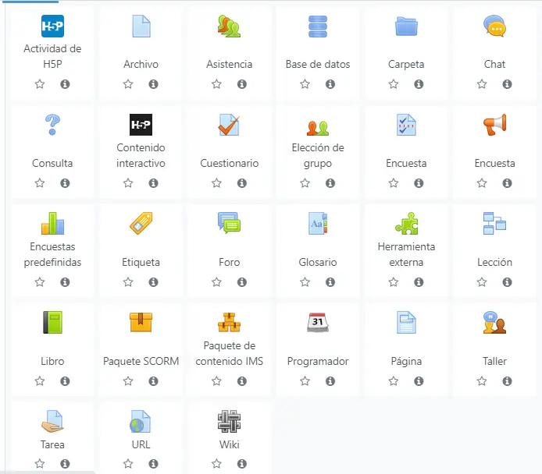Select the Lección flowchart icon
The image size is (542, 474).
[494, 224]
